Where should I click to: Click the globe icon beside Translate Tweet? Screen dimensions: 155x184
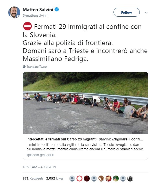[24, 67]
